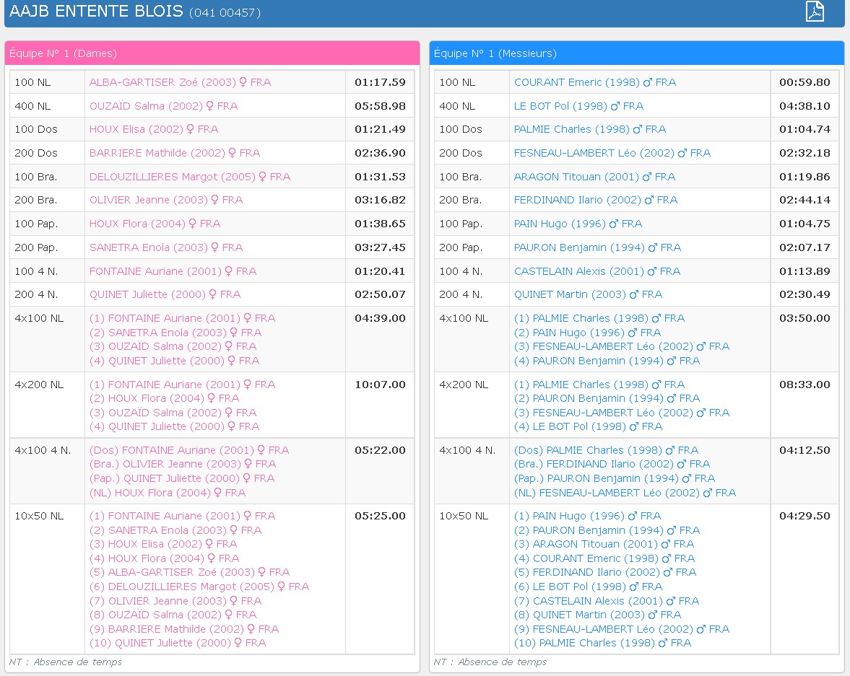Select HOUX Elisa in 100 Dos row

(x=153, y=129)
